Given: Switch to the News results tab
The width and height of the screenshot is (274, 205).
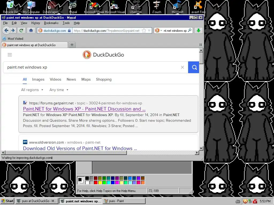Looking at the screenshot, I should (x=71, y=79).
